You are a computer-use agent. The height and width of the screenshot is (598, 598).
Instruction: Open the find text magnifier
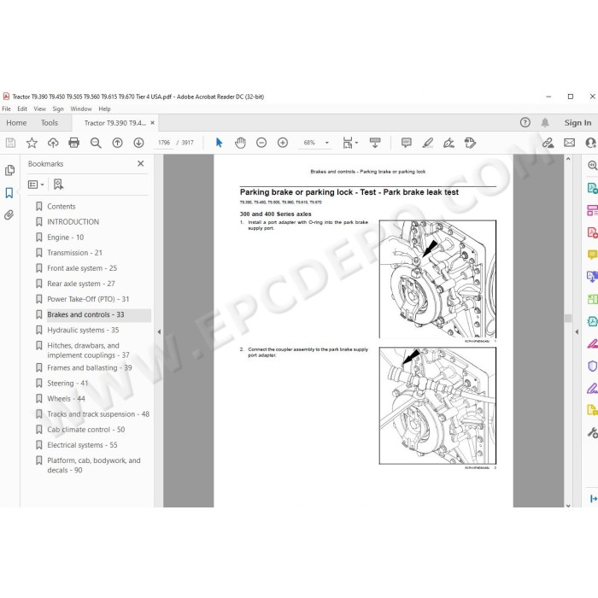coord(96,143)
